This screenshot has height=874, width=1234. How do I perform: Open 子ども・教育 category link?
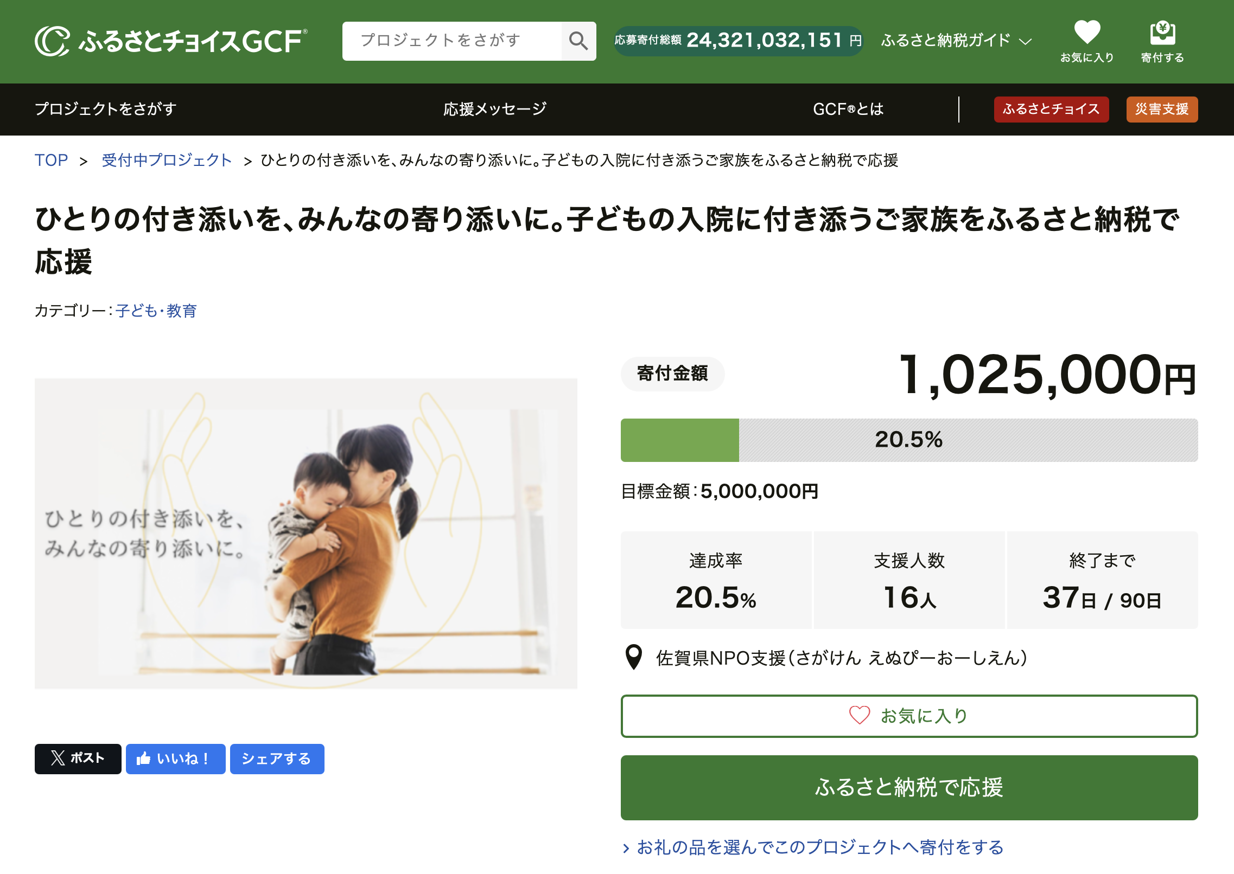tap(156, 311)
